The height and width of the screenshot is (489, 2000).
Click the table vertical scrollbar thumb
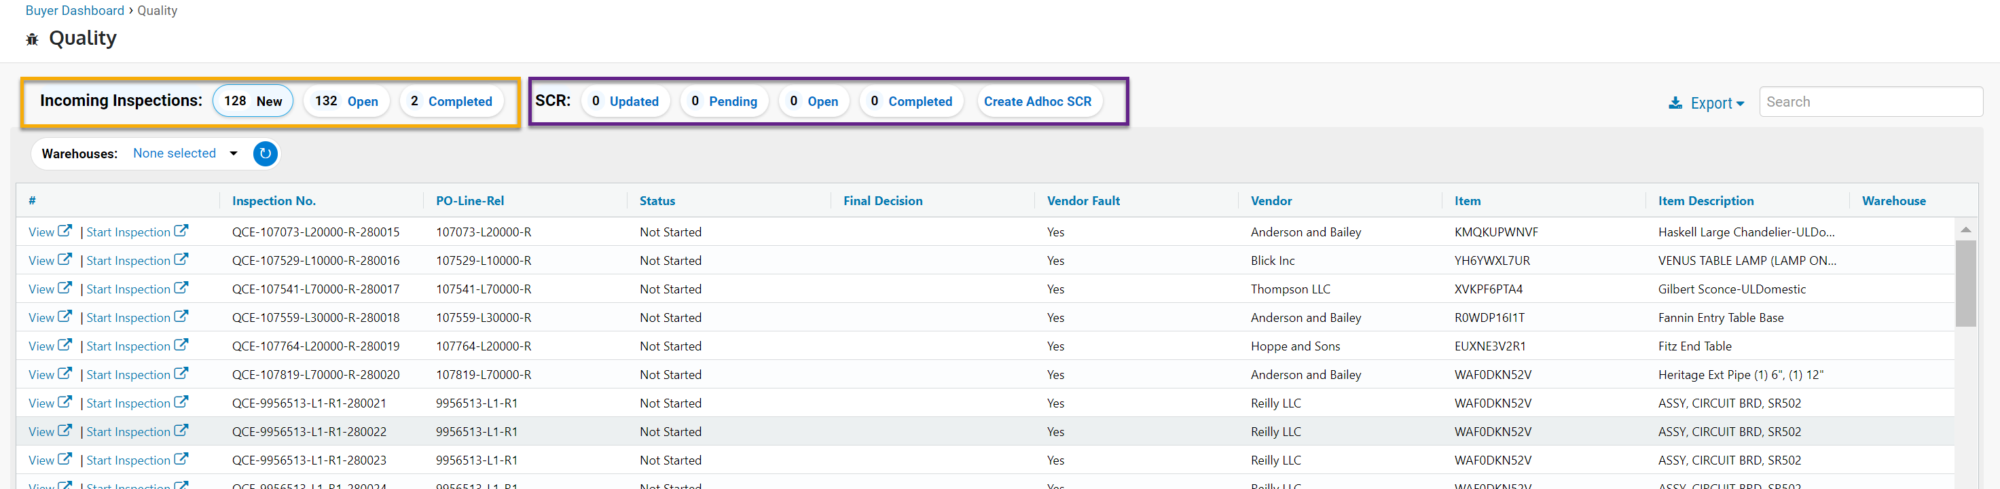1965,283
